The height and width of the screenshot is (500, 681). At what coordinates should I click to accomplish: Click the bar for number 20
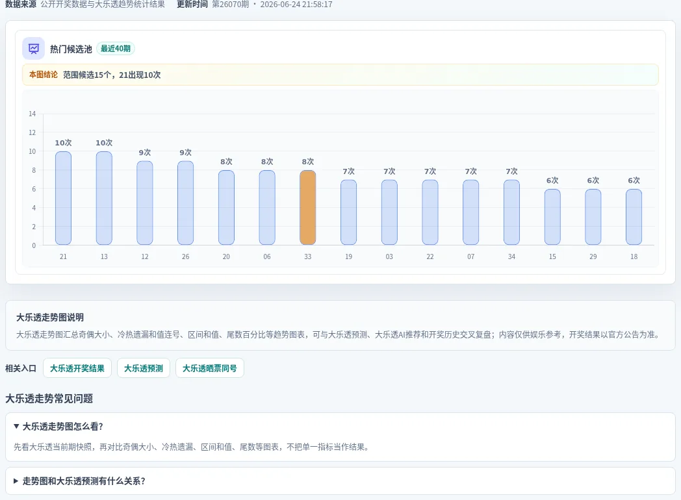226,207
